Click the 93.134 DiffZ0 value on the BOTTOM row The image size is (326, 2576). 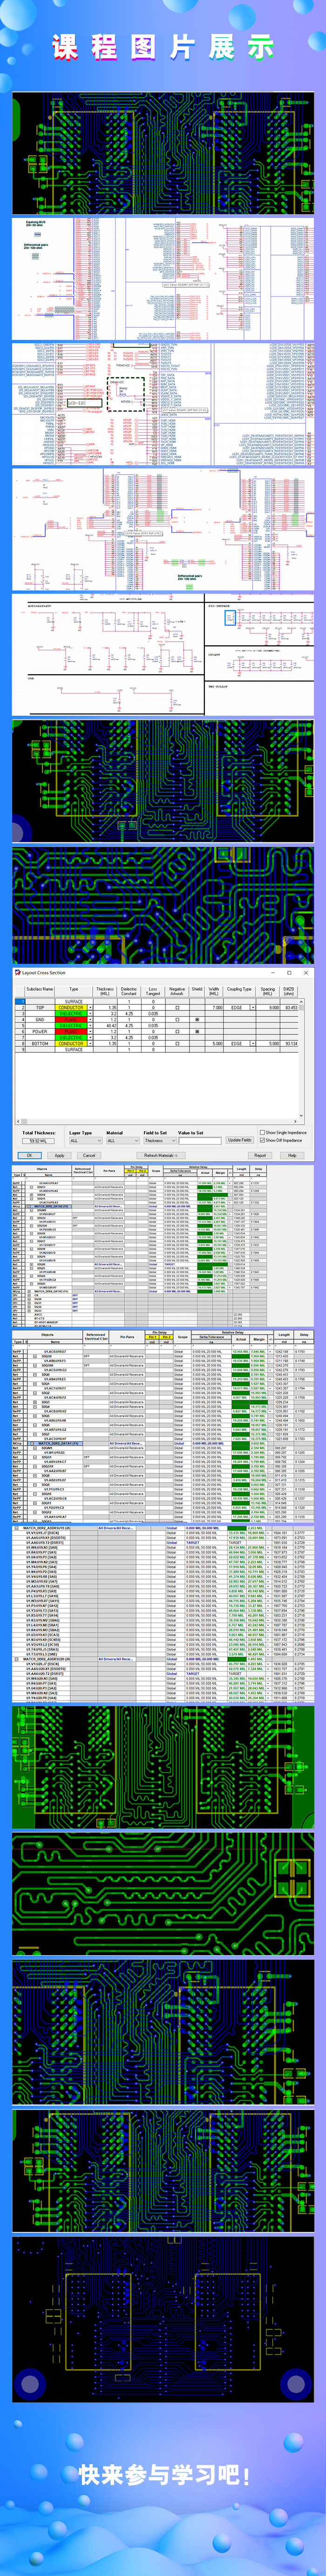[x=289, y=1043]
